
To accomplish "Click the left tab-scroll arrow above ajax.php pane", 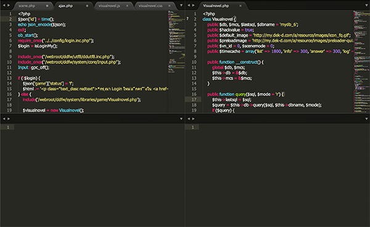I will 4,5.
